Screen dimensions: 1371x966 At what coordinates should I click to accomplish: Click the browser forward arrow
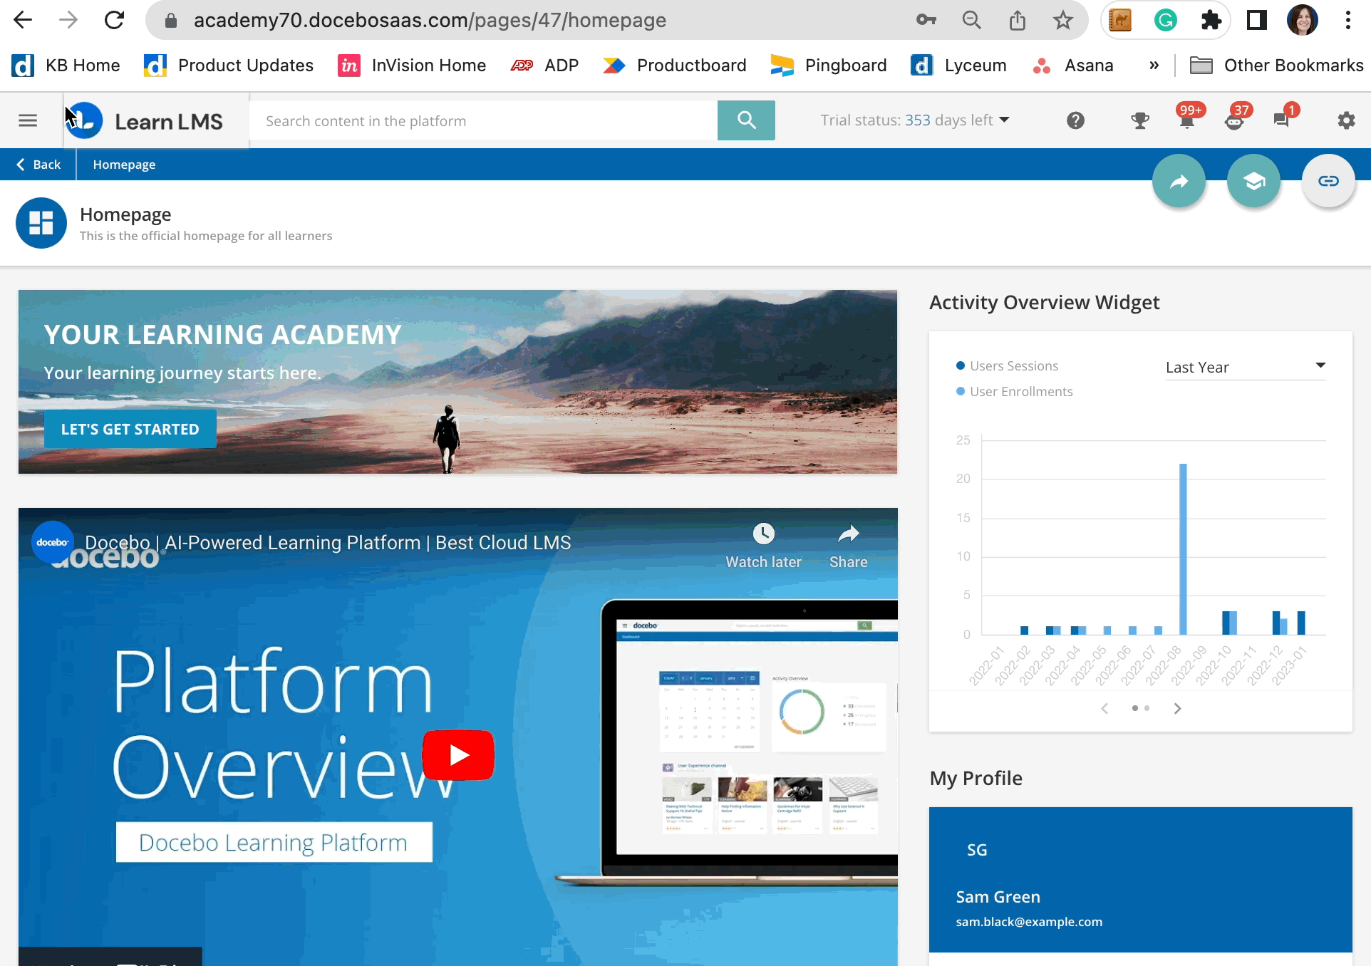[x=68, y=20]
